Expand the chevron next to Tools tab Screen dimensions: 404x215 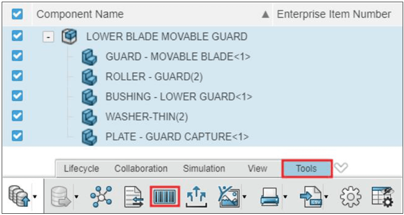pos(341,168)
